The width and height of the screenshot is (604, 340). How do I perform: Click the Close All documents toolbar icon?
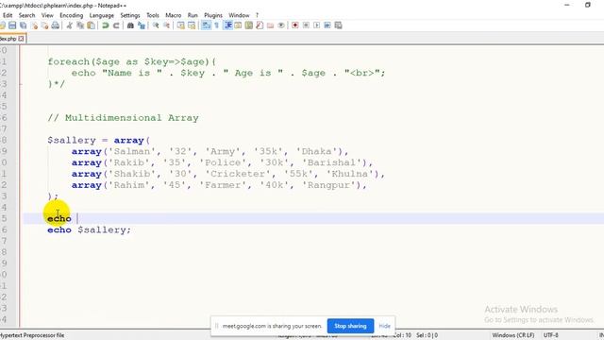(44, 25)
